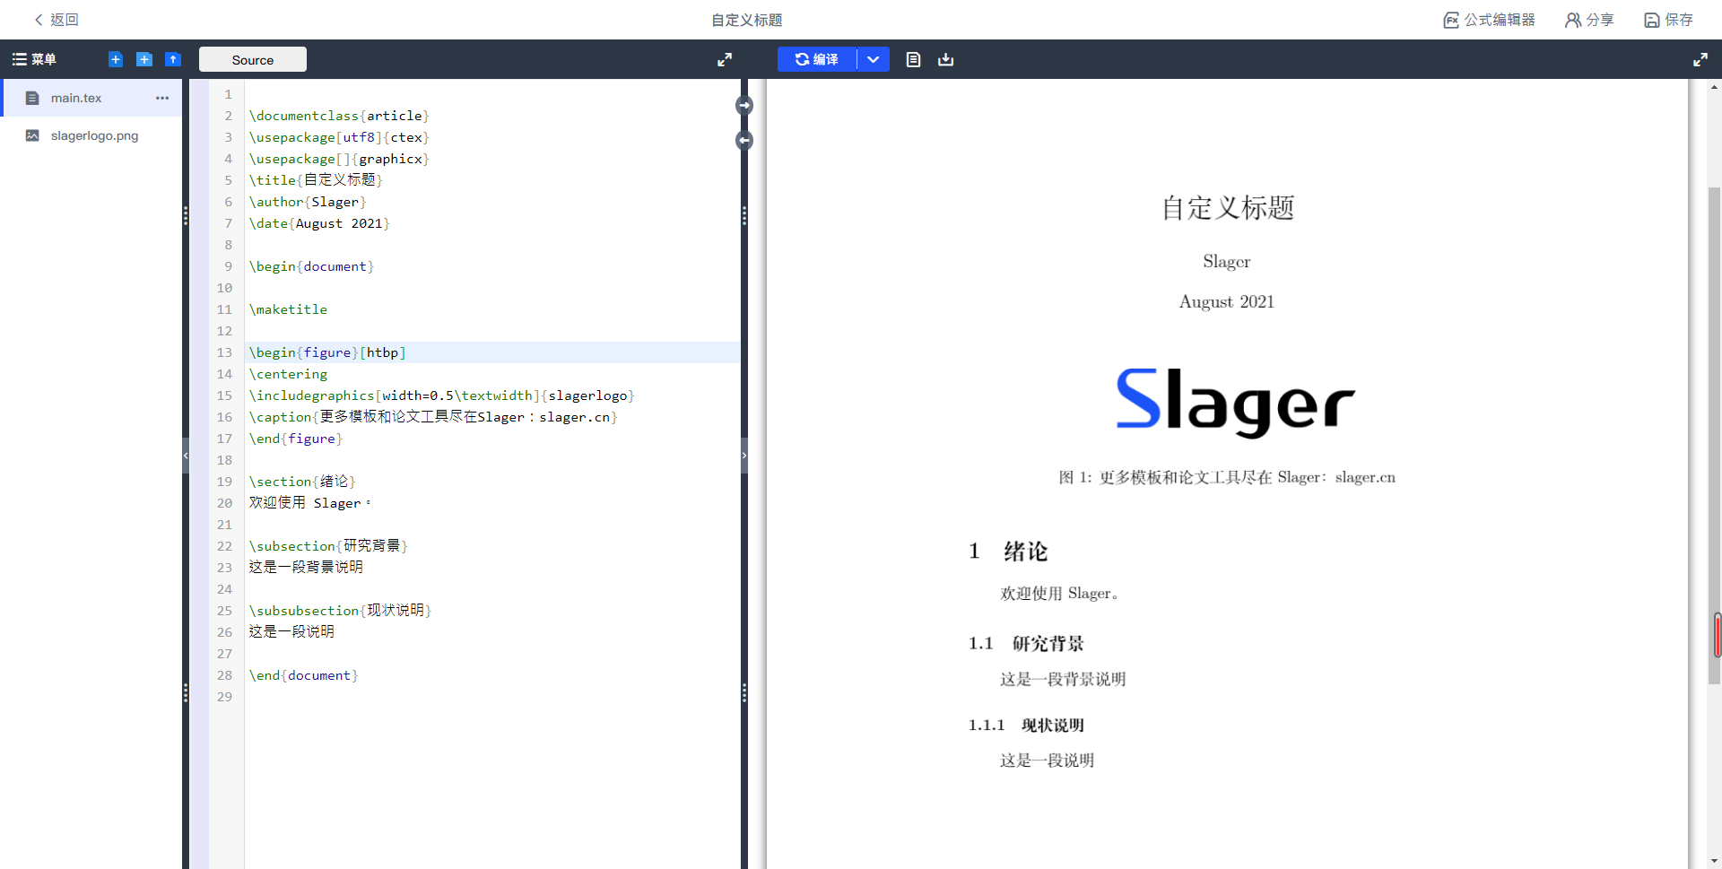Image resolution: width=1722 pixels, height=869 pixels.
Task: Click the PDF scrollbar down arrow
Action: click(1714, 861)
